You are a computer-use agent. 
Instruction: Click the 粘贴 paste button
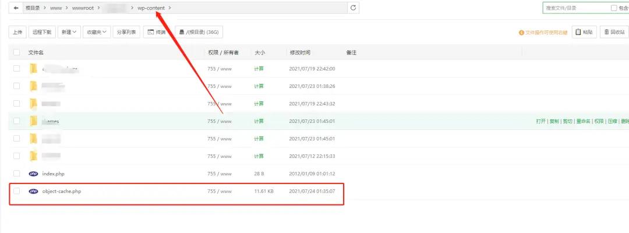(x=584, y=32)
